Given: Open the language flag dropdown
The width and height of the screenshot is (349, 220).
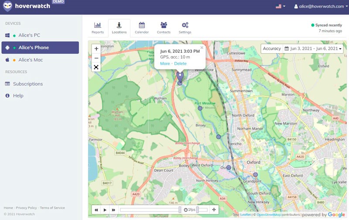Looking at the screenshot, I should (280, 6).
